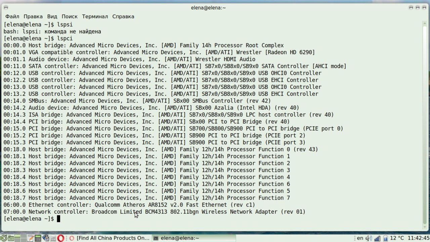The image size is (430, 242).
Task: Click the SB900 PCI bridge (PCIE port 2) line
Action: coord(155,135)
